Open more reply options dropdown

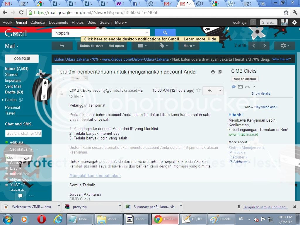click(220, 91)
